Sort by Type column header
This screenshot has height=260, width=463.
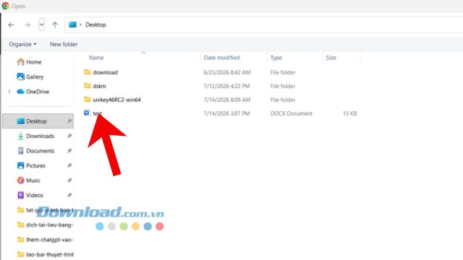pyautogui.click(x=276, y=58)
